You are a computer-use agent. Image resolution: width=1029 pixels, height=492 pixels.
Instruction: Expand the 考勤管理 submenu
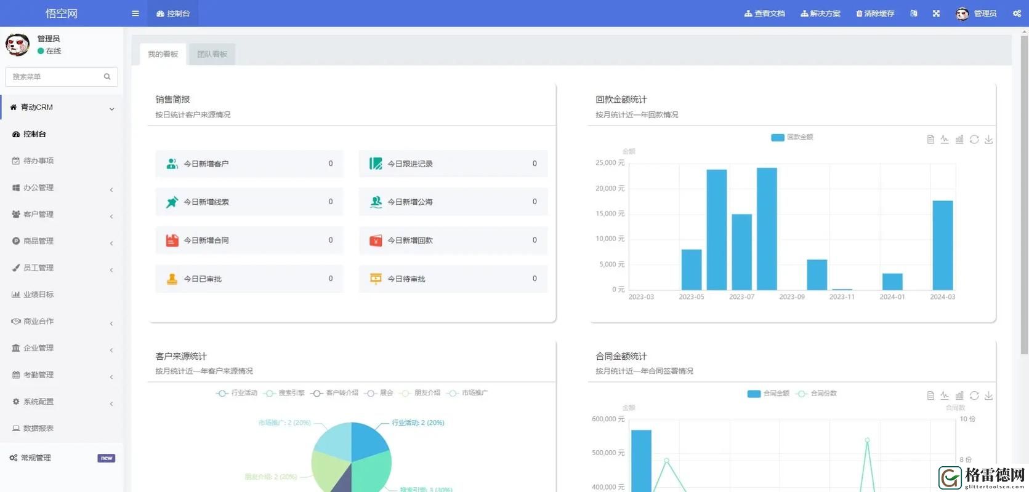pos(62,375)
